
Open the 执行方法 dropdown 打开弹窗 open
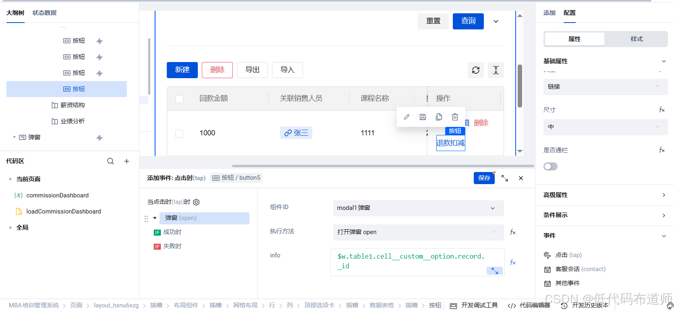418,232
